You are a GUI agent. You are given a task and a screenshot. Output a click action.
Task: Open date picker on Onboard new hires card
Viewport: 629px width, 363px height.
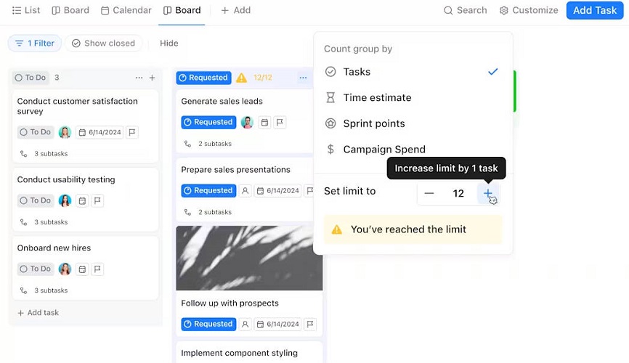[82, 269]
